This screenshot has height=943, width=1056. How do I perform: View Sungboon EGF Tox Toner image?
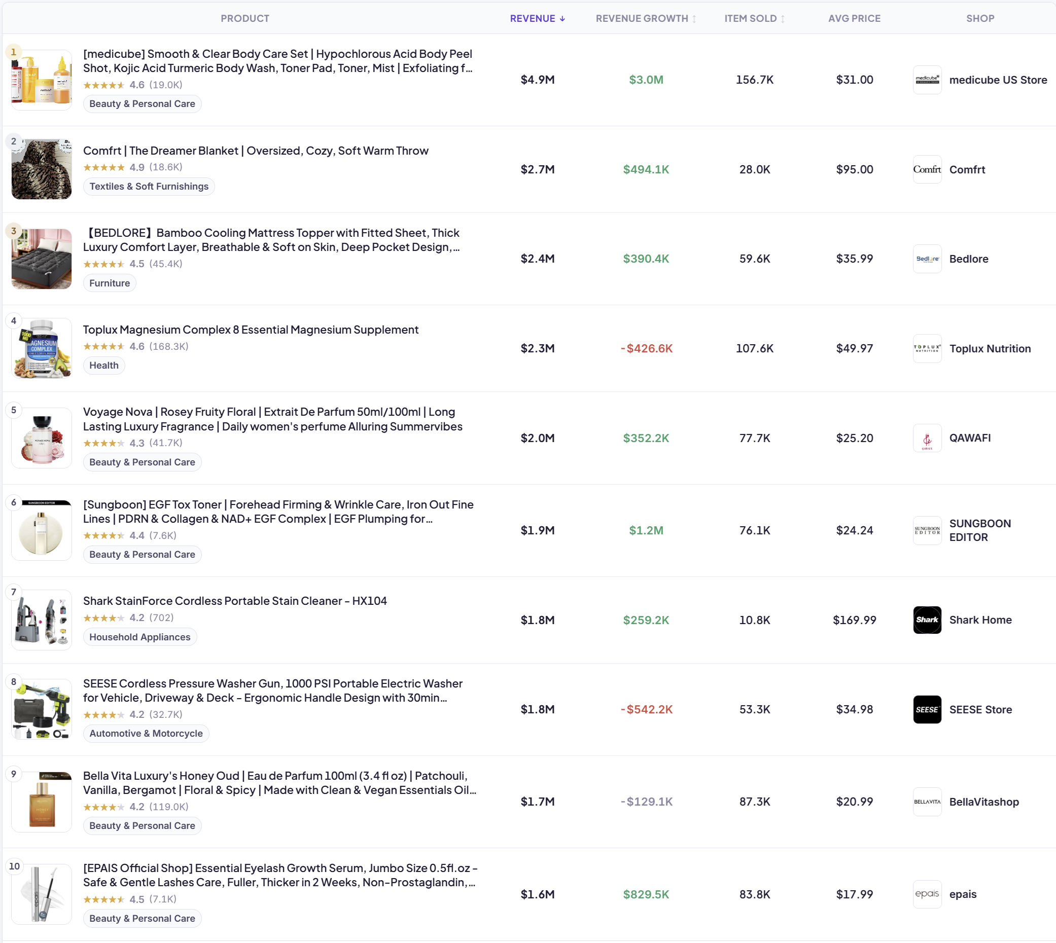(42, 530)
